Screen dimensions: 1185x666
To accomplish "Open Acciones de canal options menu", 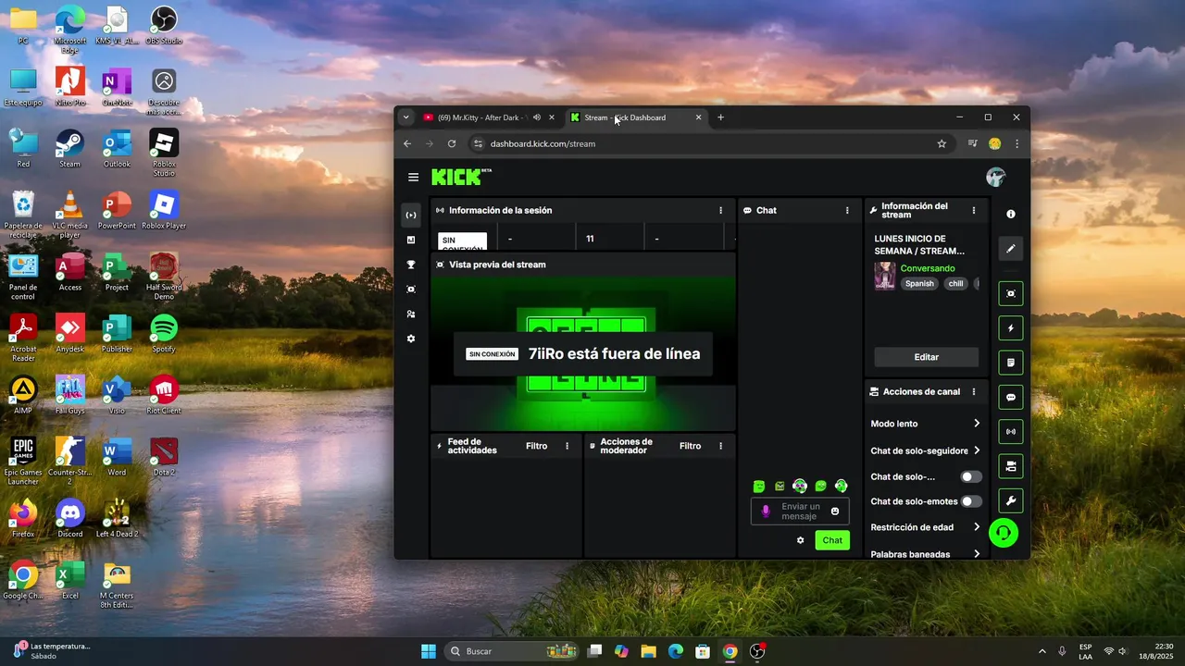I will 973,392.
